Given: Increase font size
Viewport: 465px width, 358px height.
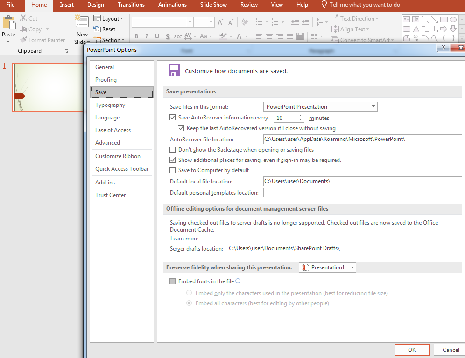Looking at the screenshot, I should tap(220, 22).
